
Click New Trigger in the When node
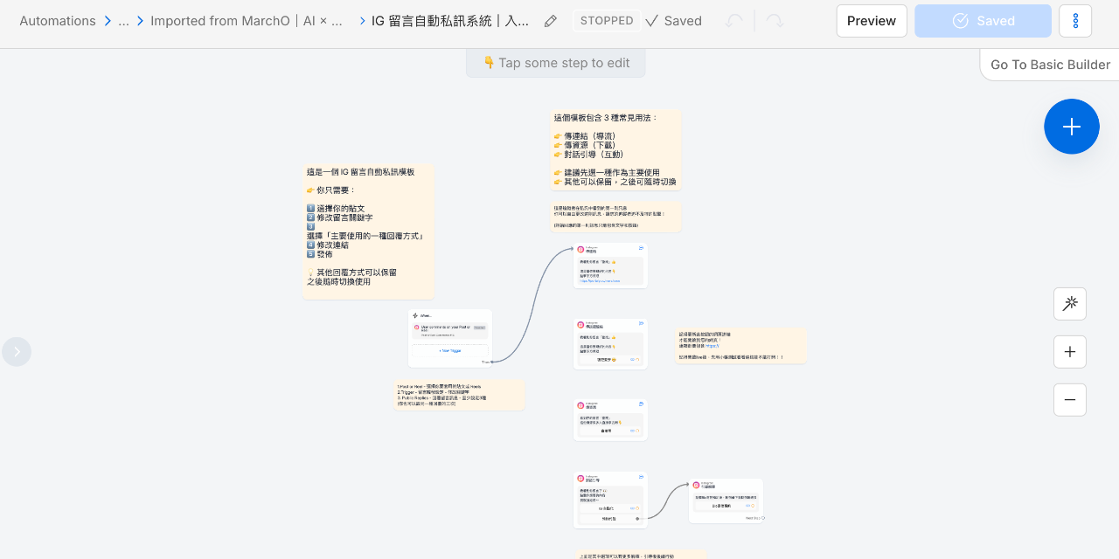pyautogui.click(x=450, y=350)
